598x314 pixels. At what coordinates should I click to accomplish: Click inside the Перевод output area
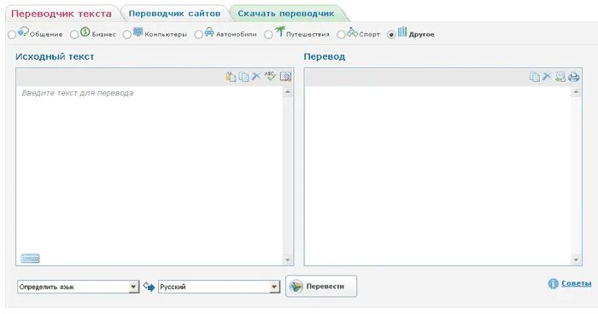437,175
